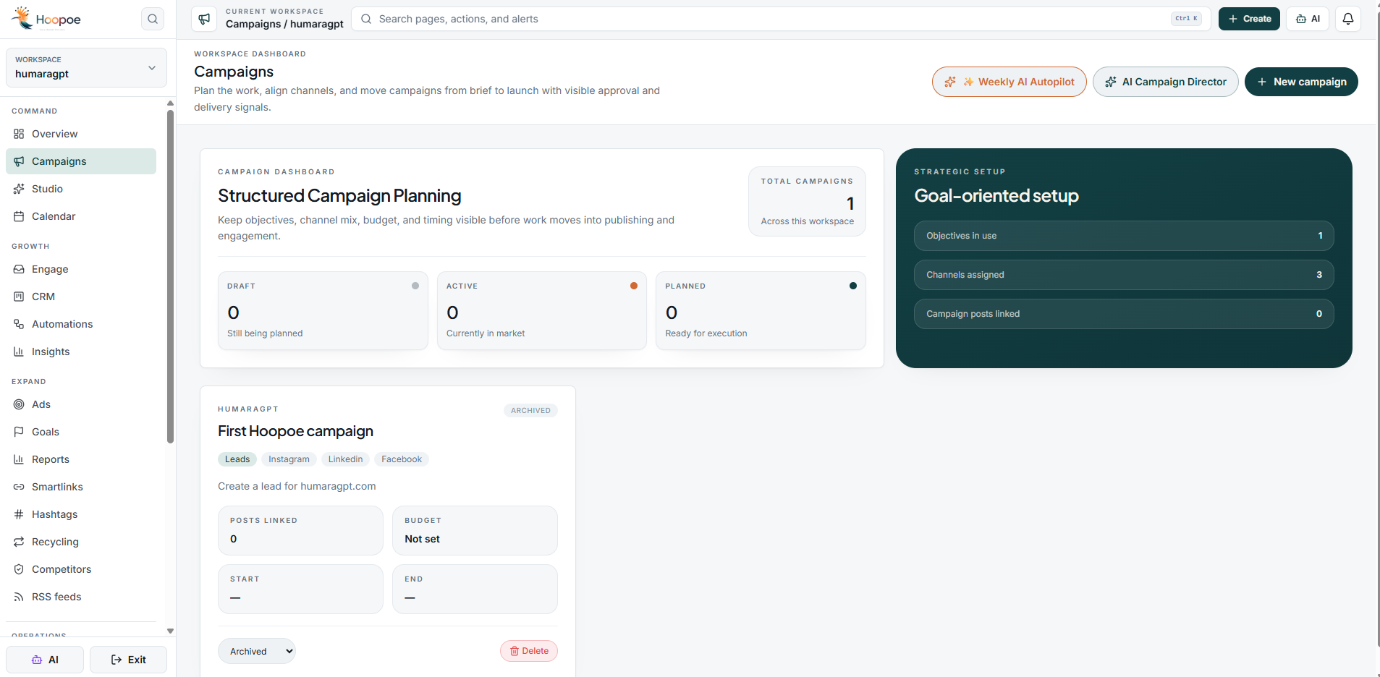Screen dimensions: 1380x677
Task: Open notifications bell icon
Action: click(1348, 19)
